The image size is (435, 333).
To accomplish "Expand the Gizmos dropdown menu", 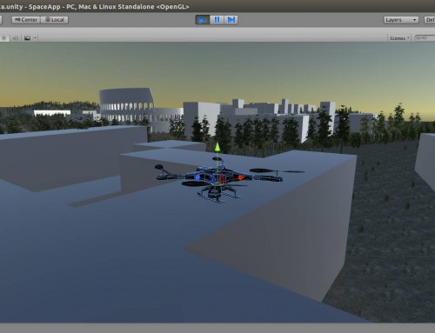I will tap(399, 38).
